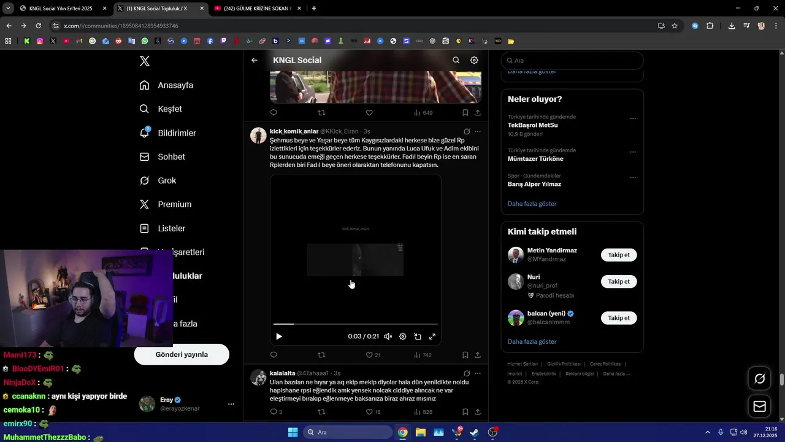Reply to the kick_komik_anlar post
The width and height of the screenshot is (785, 442).
274,355
